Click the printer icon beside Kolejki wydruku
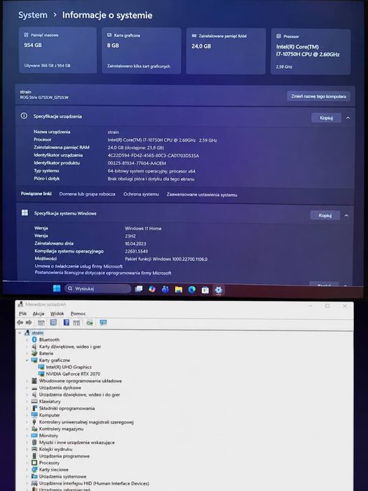Image resolution: width=368 pixels, height=491 pixels. coord(34,449)
